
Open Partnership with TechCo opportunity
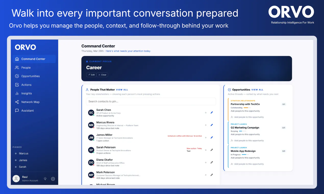(245, 104)
